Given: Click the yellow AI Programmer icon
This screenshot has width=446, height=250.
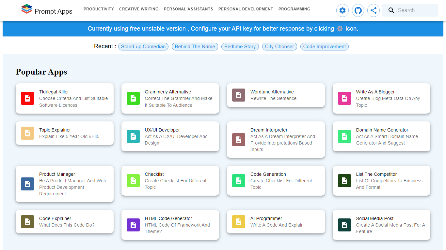Looking at the screenshot, I should (239, 222).
